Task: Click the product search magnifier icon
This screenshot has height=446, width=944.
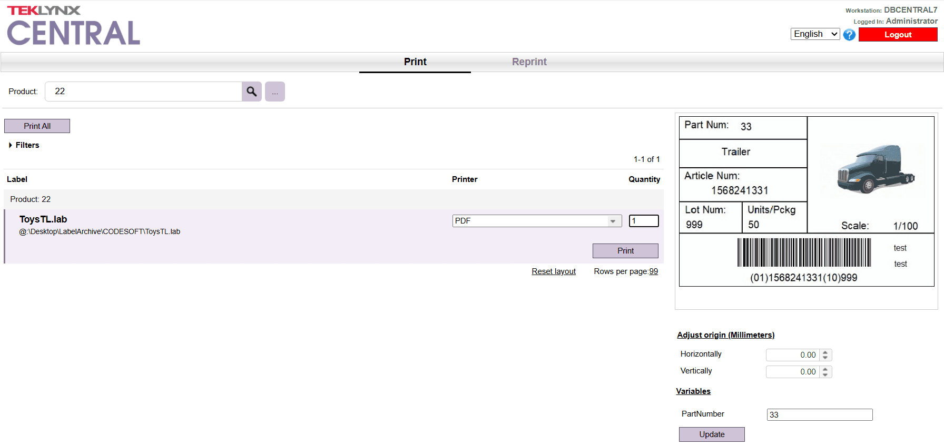Action: click(252, 92)
